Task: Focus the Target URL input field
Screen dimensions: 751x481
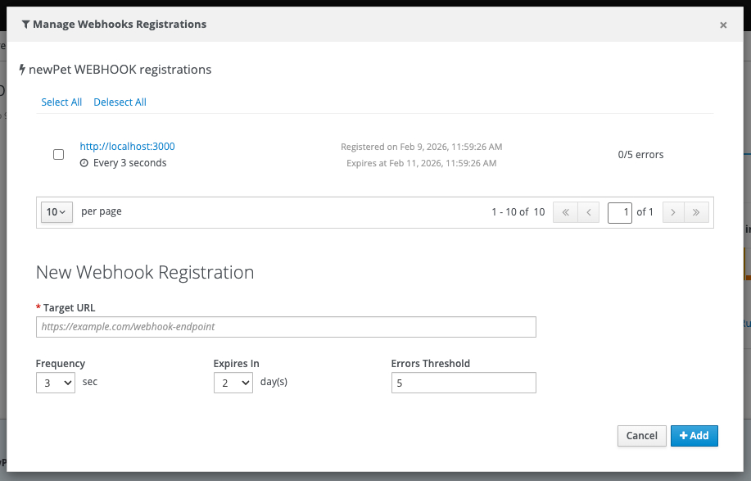Action: (286, 327)
